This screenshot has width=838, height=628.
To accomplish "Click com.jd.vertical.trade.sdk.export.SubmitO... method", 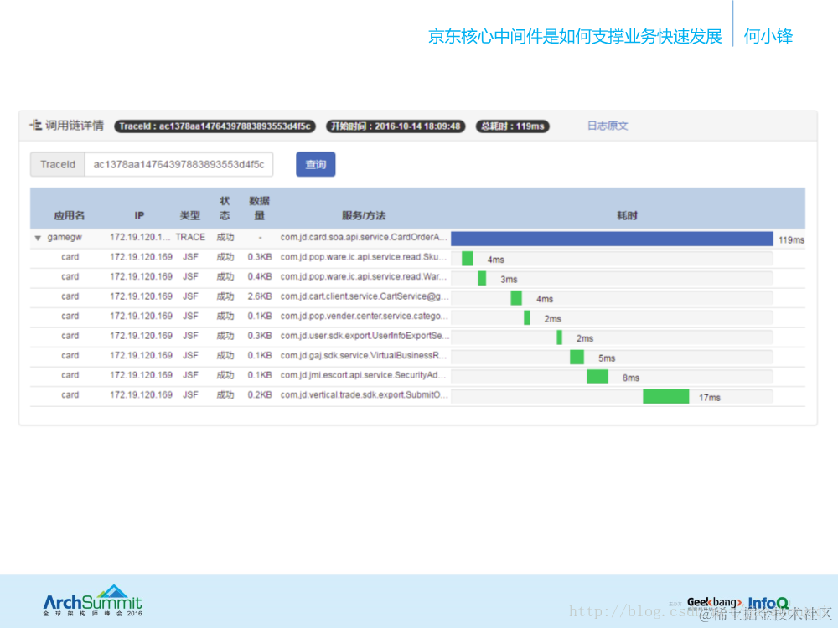I will click(x=364, y=396).
